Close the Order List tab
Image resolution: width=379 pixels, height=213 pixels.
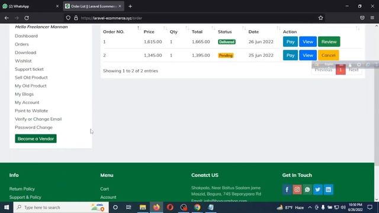click(x=120, y=7)
